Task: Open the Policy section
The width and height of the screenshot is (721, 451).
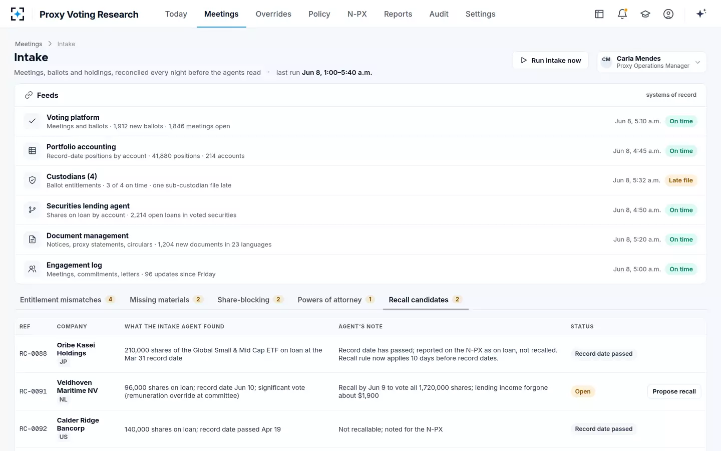Action: pos(319,14)
